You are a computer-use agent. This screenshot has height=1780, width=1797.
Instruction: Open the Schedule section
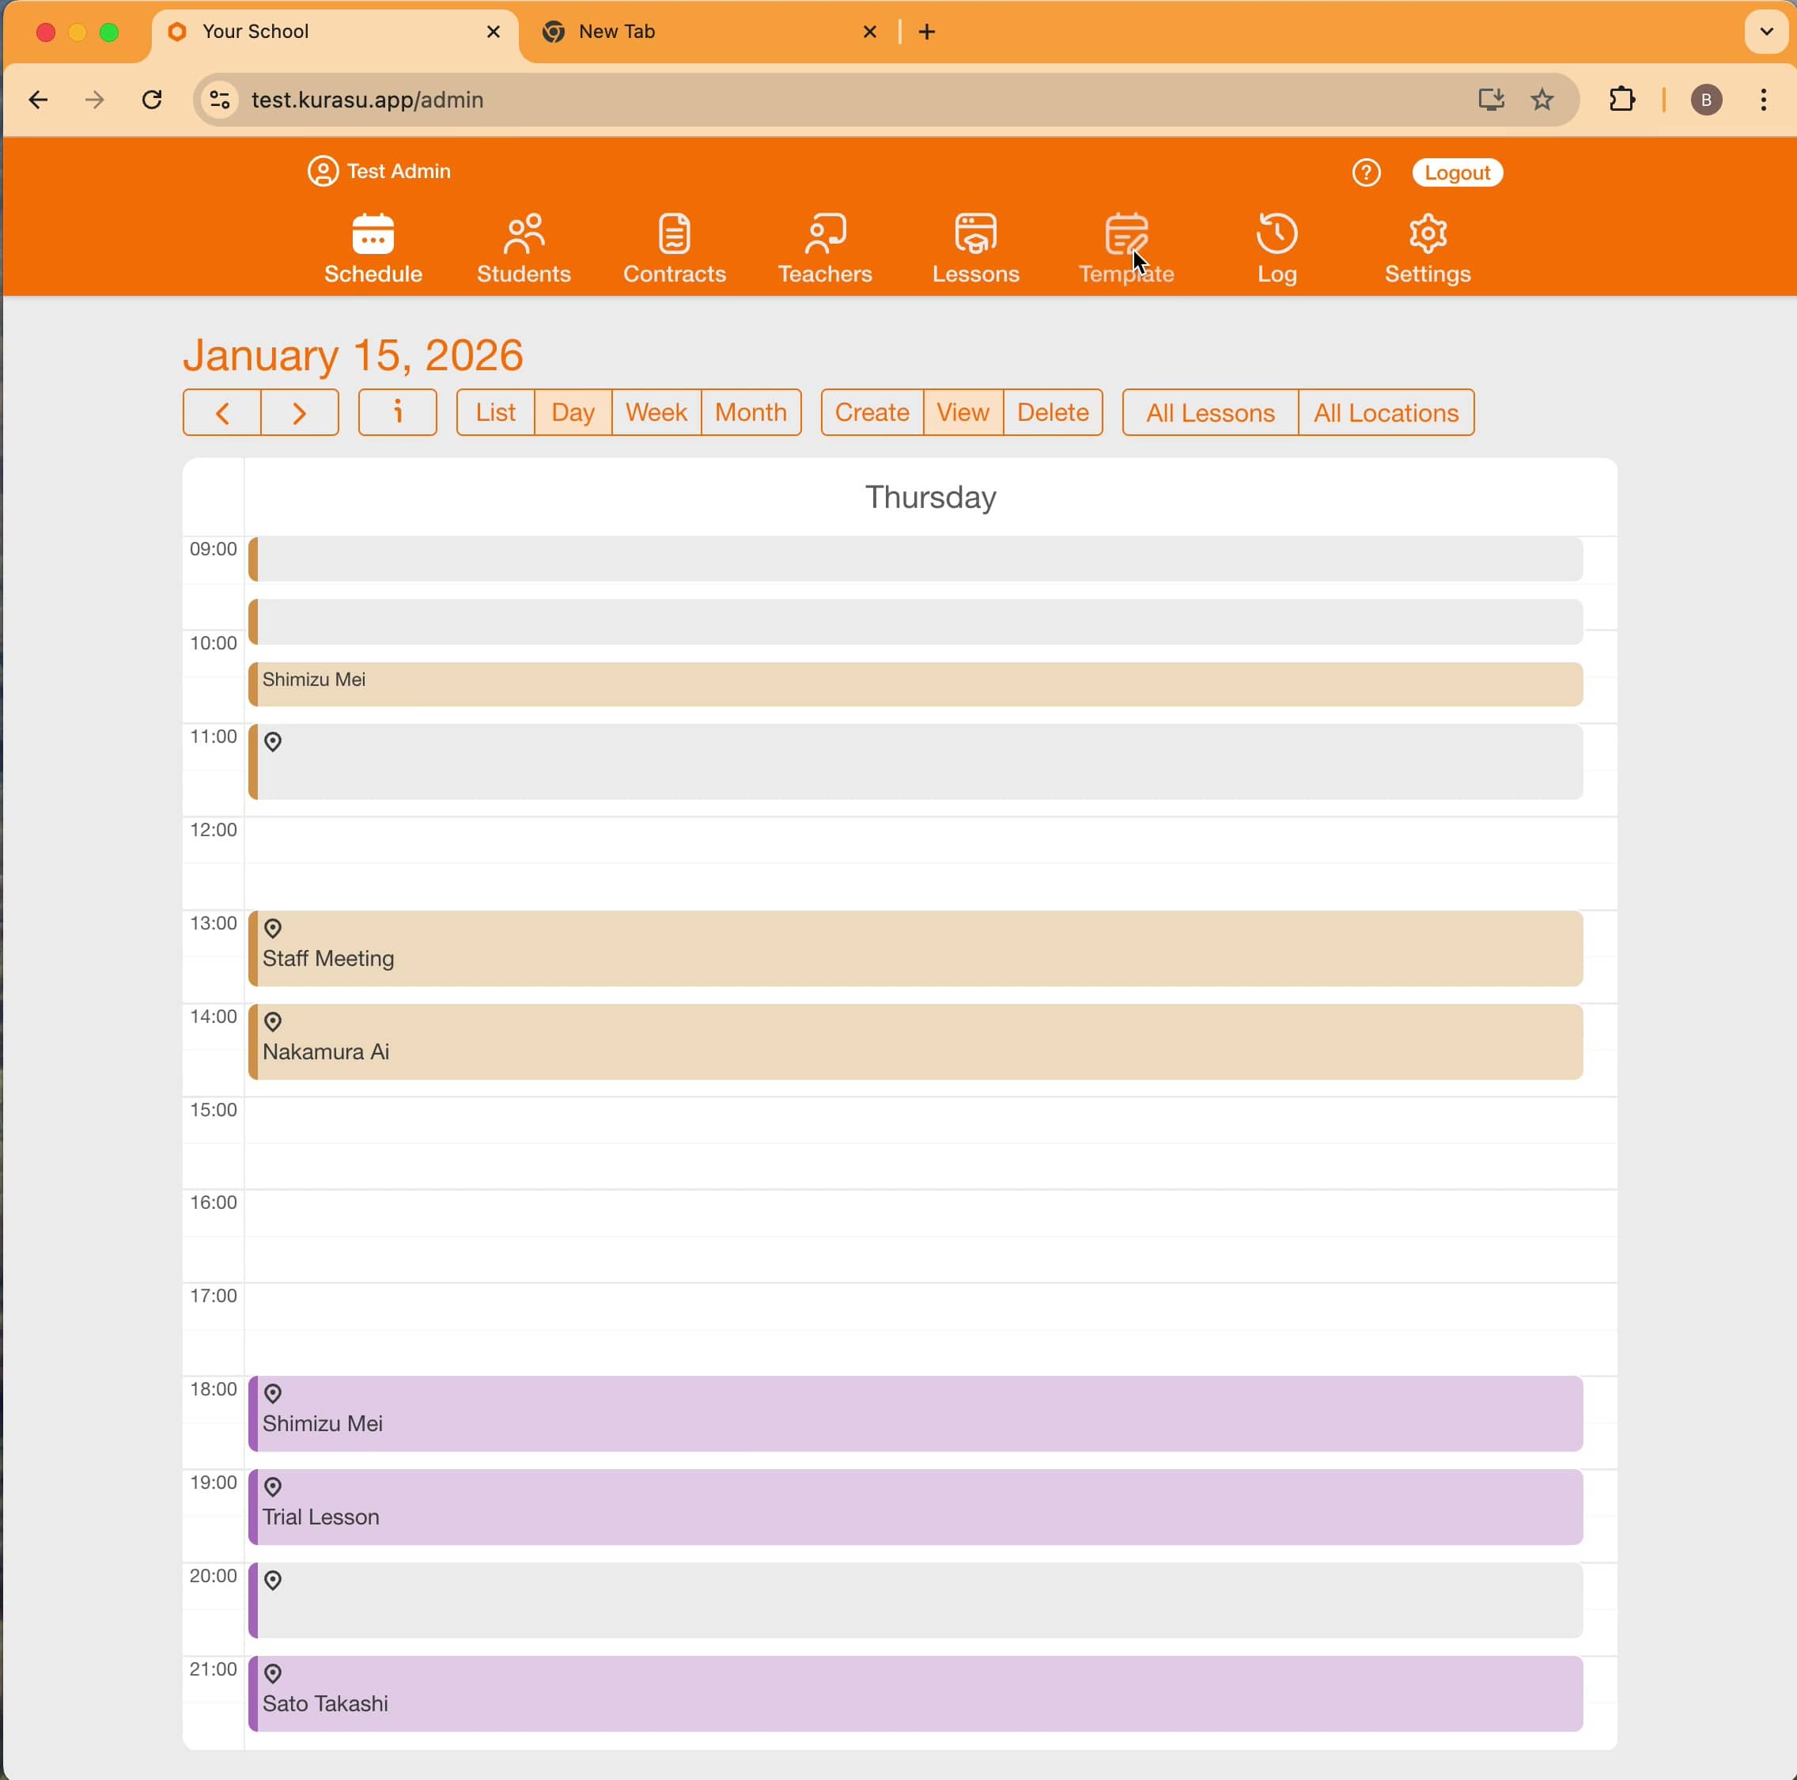pyautogui.click(x=373, y=248)
